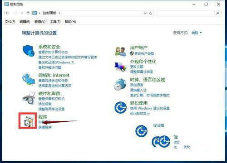Open the 工具(T) menu
227x163 pixels.
click(x=55, y=22)
